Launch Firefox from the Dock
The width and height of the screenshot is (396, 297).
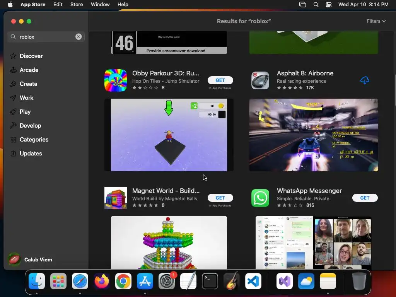tap(102, 281)
